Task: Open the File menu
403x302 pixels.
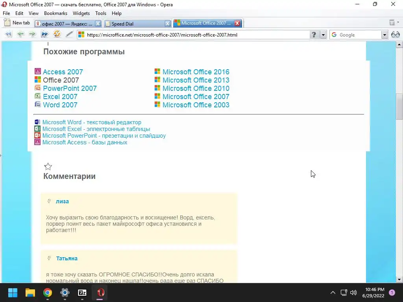Action: point(6,13)
